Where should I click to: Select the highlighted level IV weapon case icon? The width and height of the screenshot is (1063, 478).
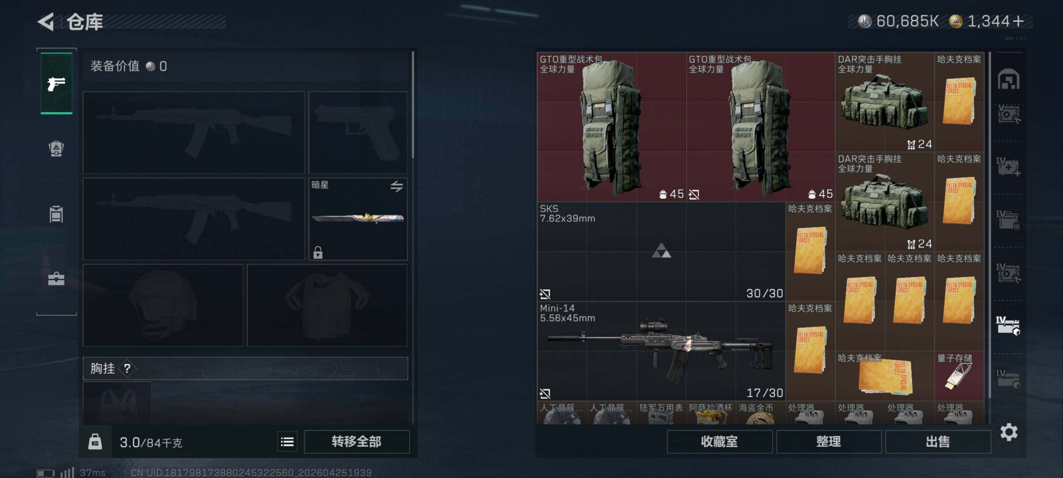(1008, 325)
